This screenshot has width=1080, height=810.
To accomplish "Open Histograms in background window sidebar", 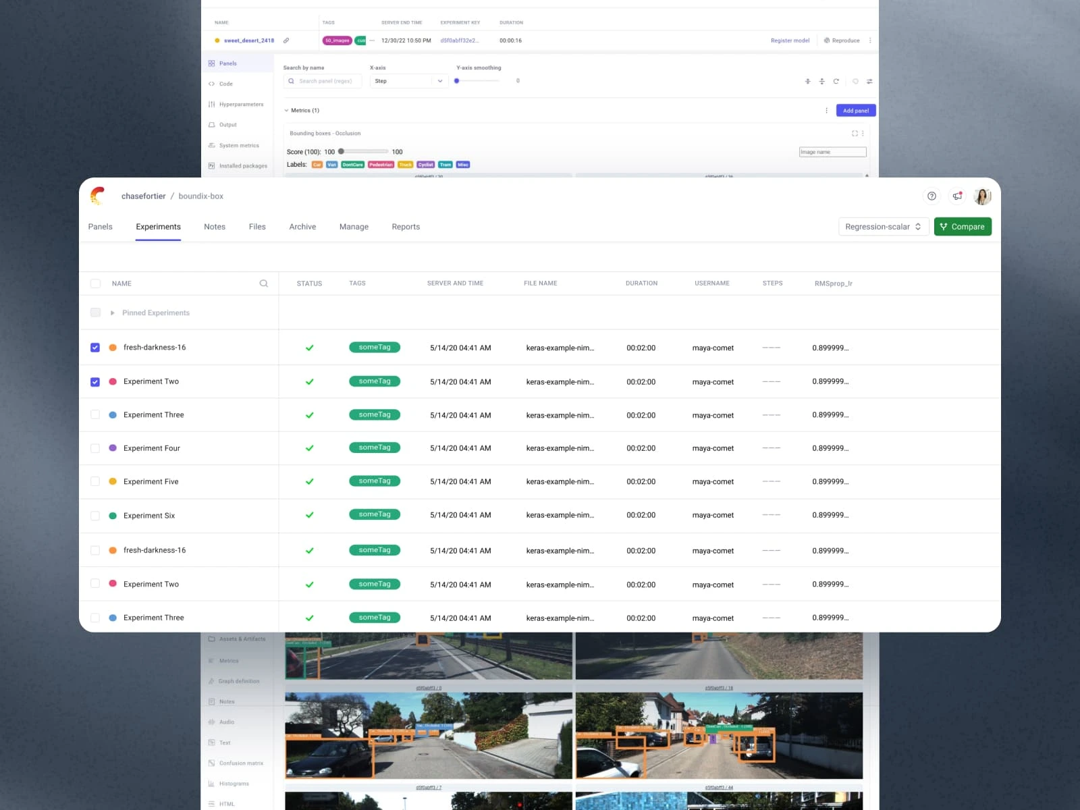I will pos(230,784).
